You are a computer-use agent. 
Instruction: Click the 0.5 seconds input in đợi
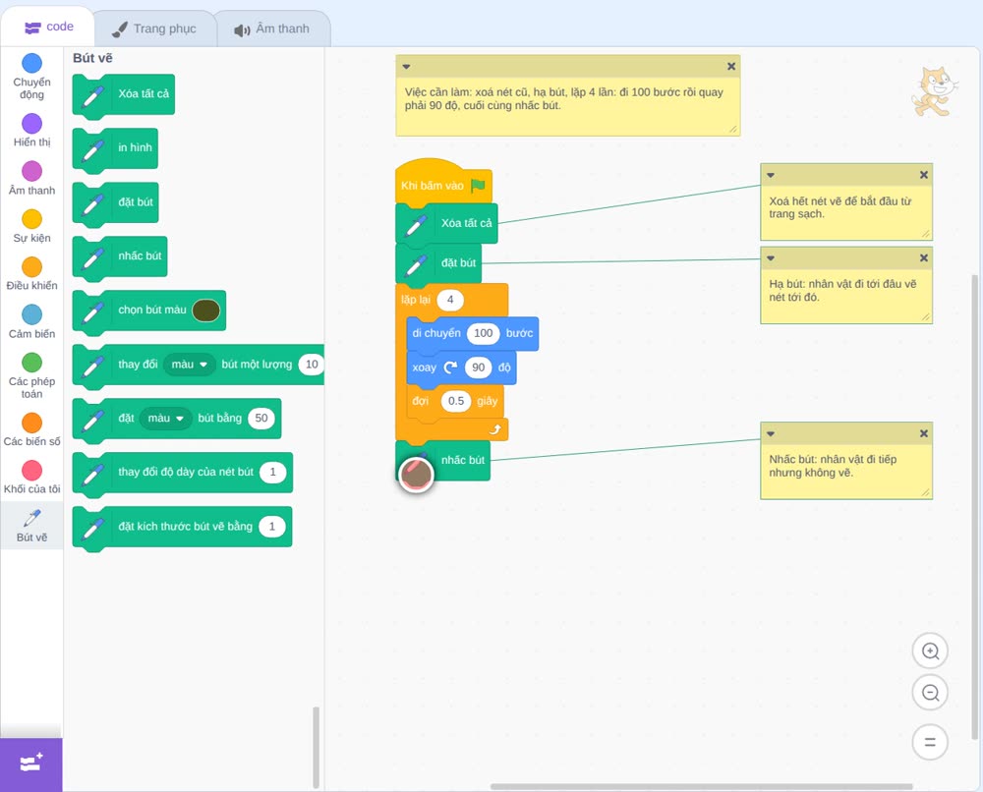[x=456, y=401]
